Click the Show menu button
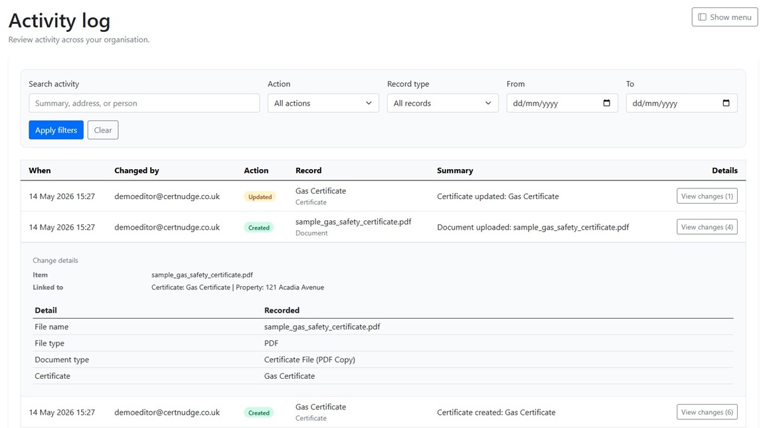This screenshot has height=428, width=765. (x=724, y=17)
